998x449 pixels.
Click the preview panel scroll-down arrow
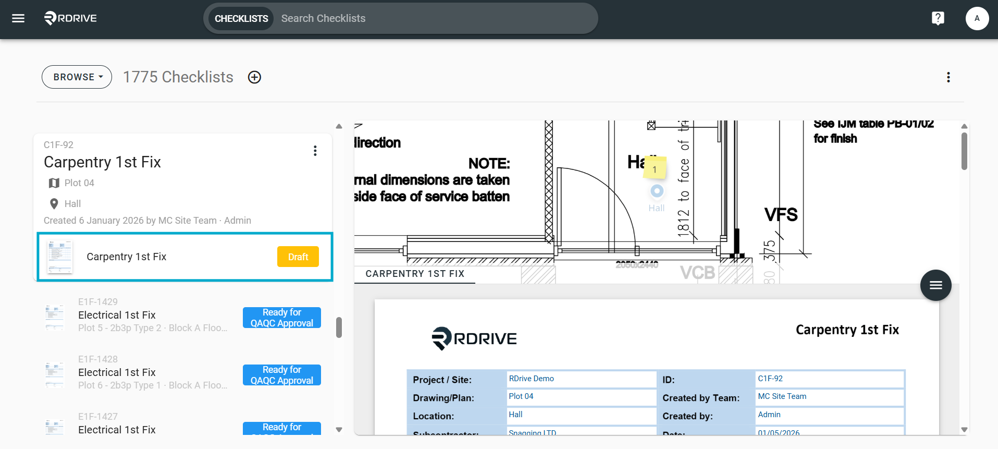pos(964,430)
